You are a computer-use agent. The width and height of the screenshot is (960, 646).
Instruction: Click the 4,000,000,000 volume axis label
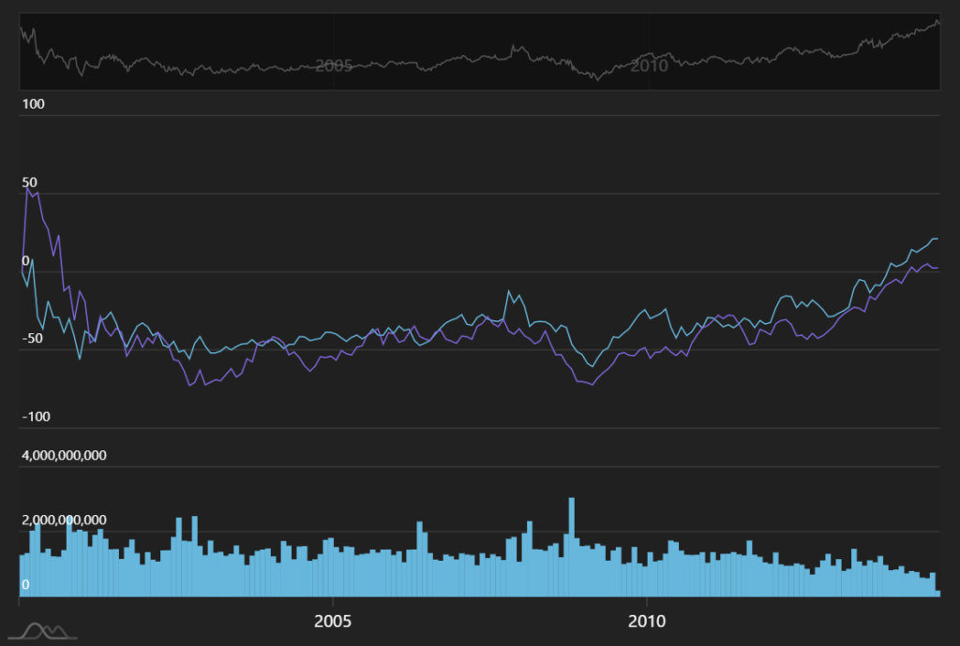coord(64,456)
